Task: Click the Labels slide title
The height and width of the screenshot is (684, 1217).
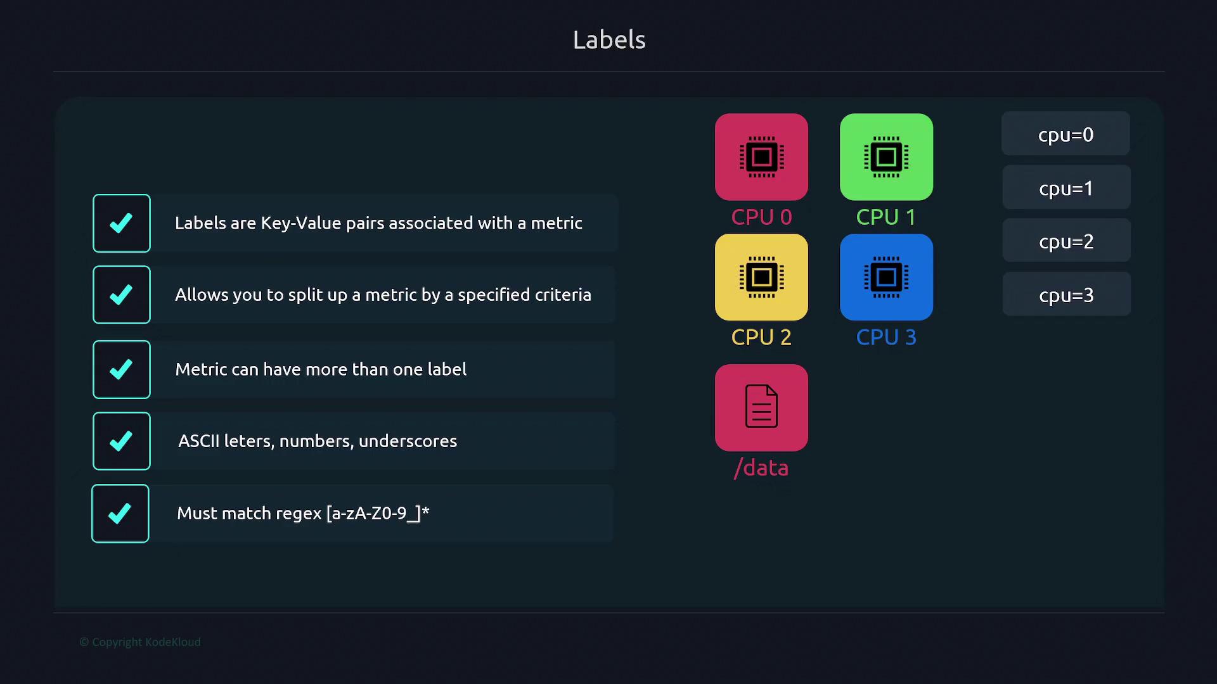Action: pyautogui.click(x=609, y=40)
